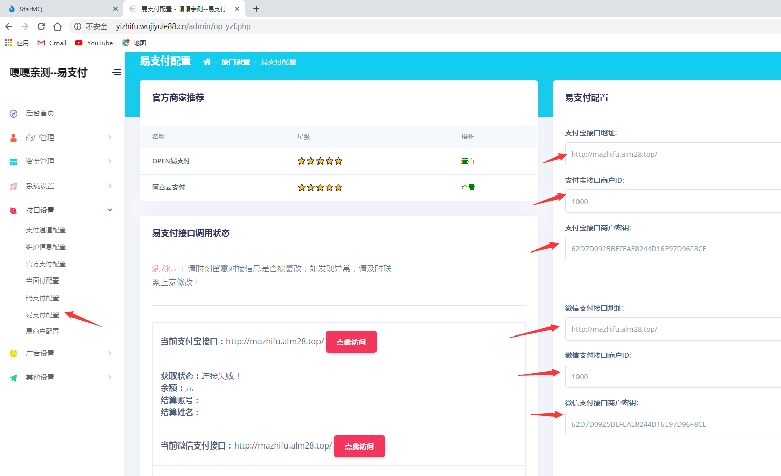The height and width of the screenshot is (476, 781).
Task: Click the 商户管理 user icon
Action: pos(14,137)
